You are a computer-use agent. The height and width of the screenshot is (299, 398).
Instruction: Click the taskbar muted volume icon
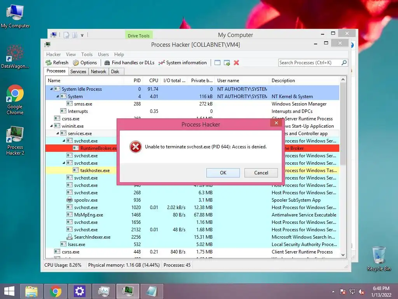(x=361, y=292)
